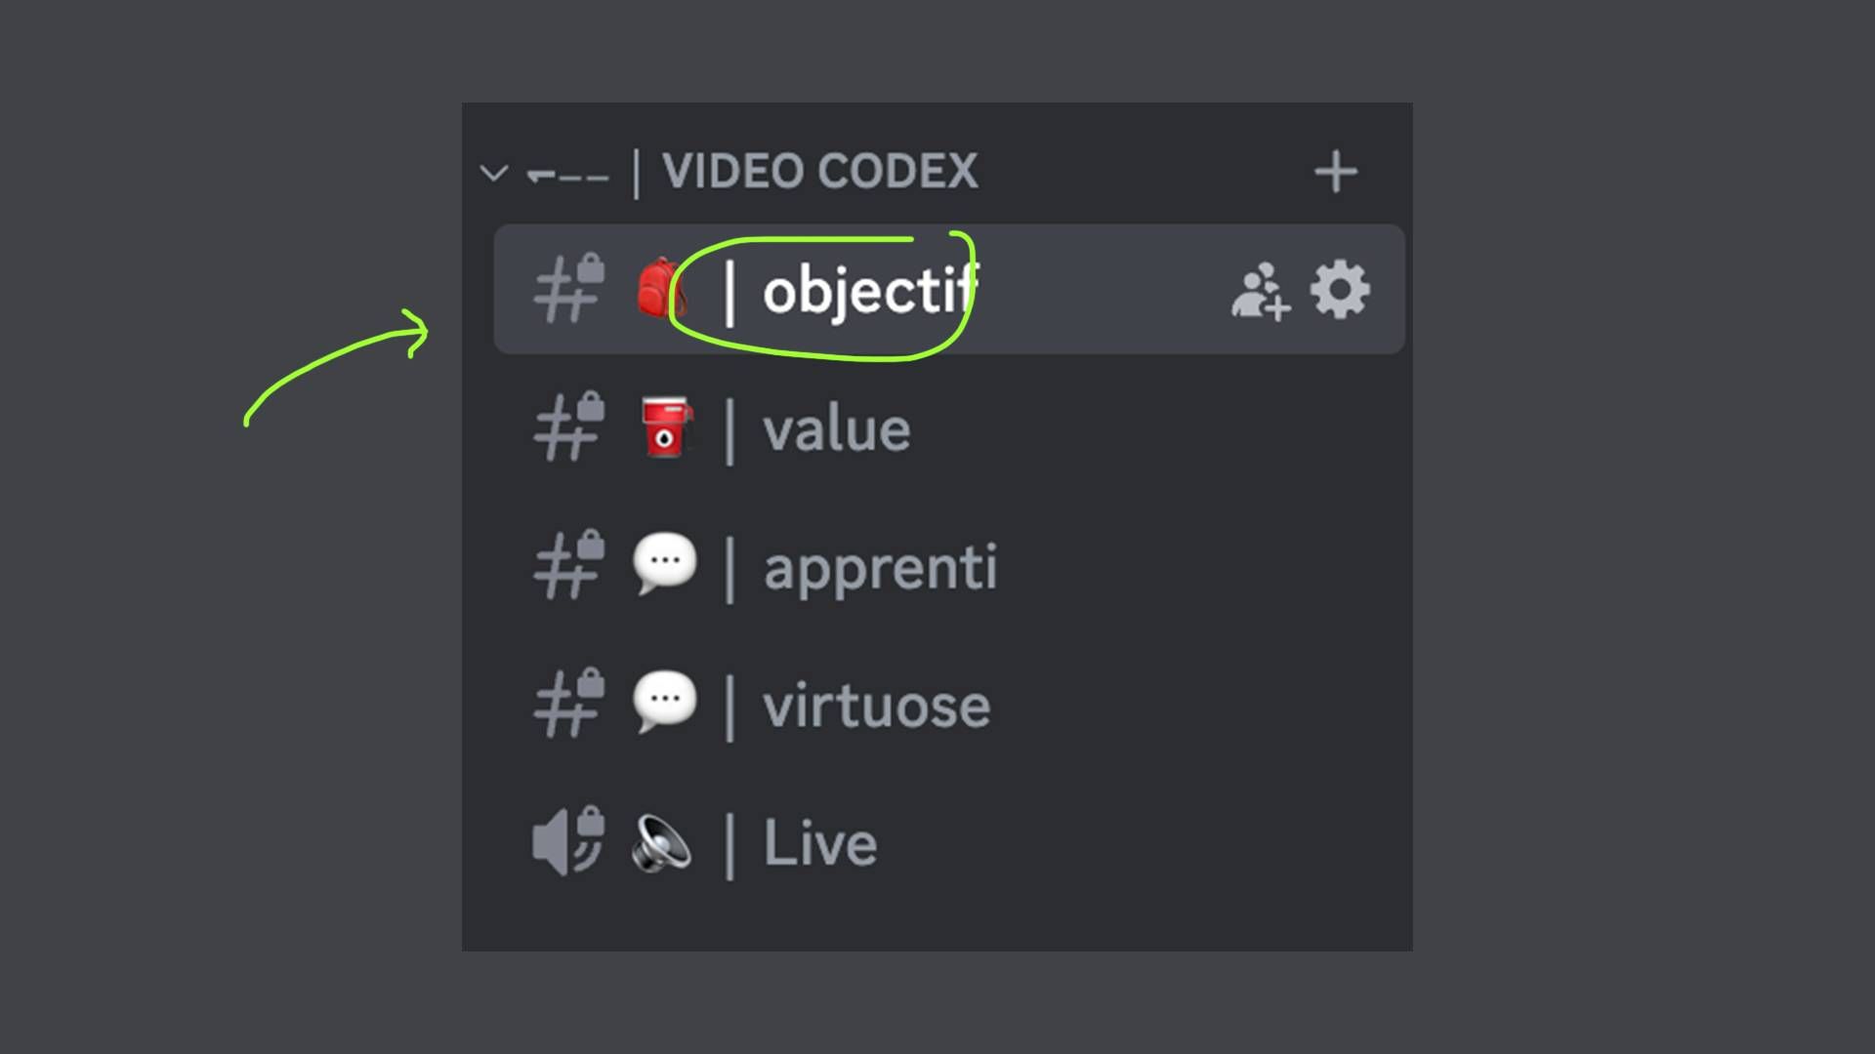This screenshot has height=1054, width=1875.
Task: Click the locked speaker icon for Live
Action: click(568, 841)
